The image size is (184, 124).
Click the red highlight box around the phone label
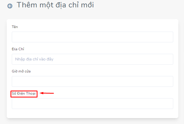(24, 94)
